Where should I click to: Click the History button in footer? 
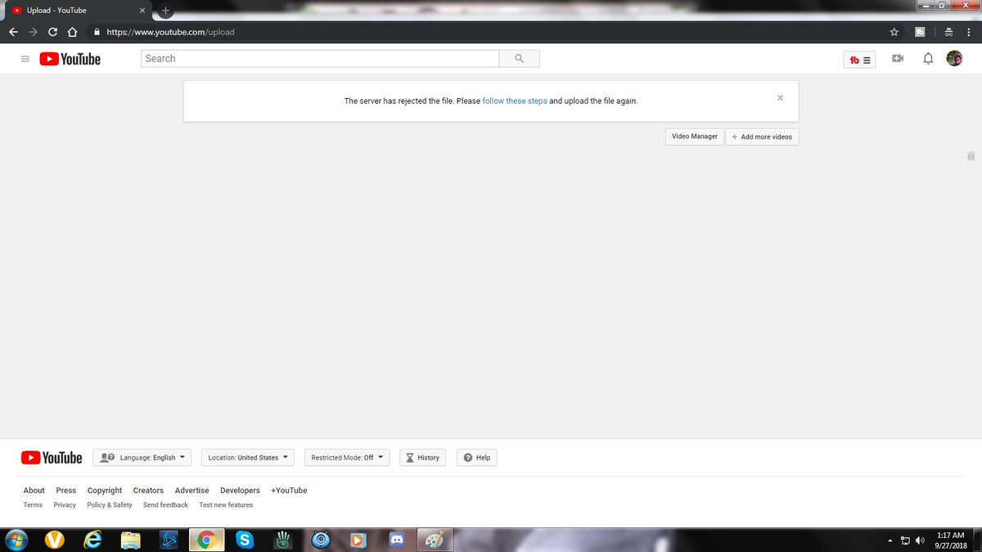(422, 458)
